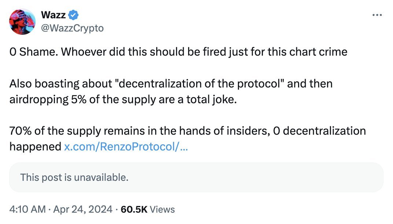
Task: Open the three-dot more options menu
Action: coord(377,15)
